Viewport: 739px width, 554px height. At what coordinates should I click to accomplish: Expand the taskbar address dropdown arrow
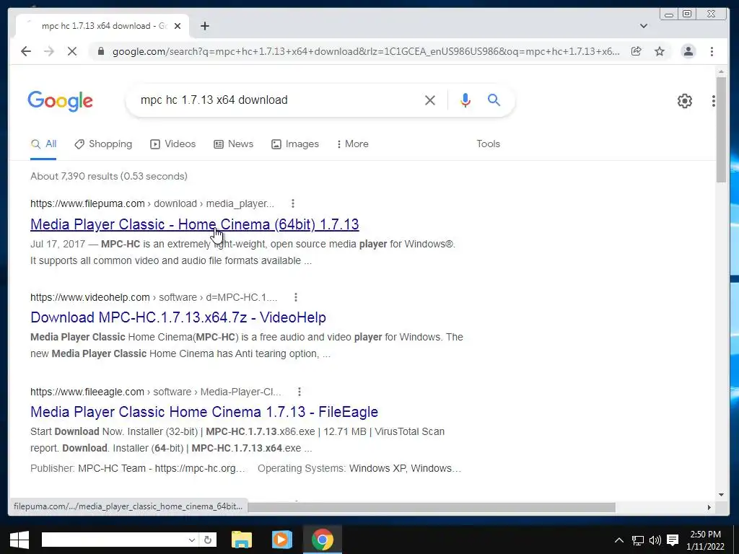(x=192, y=540)
